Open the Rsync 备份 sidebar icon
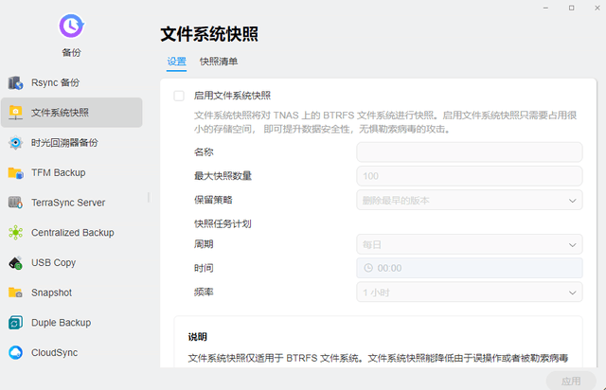Image resolution: width=606 pixels, height=390 pixels. coord(15,82)
